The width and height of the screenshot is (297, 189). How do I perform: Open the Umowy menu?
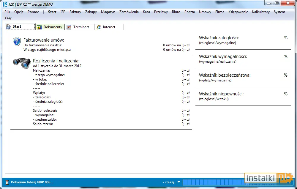pyautogui.click(x=205, y=12)
